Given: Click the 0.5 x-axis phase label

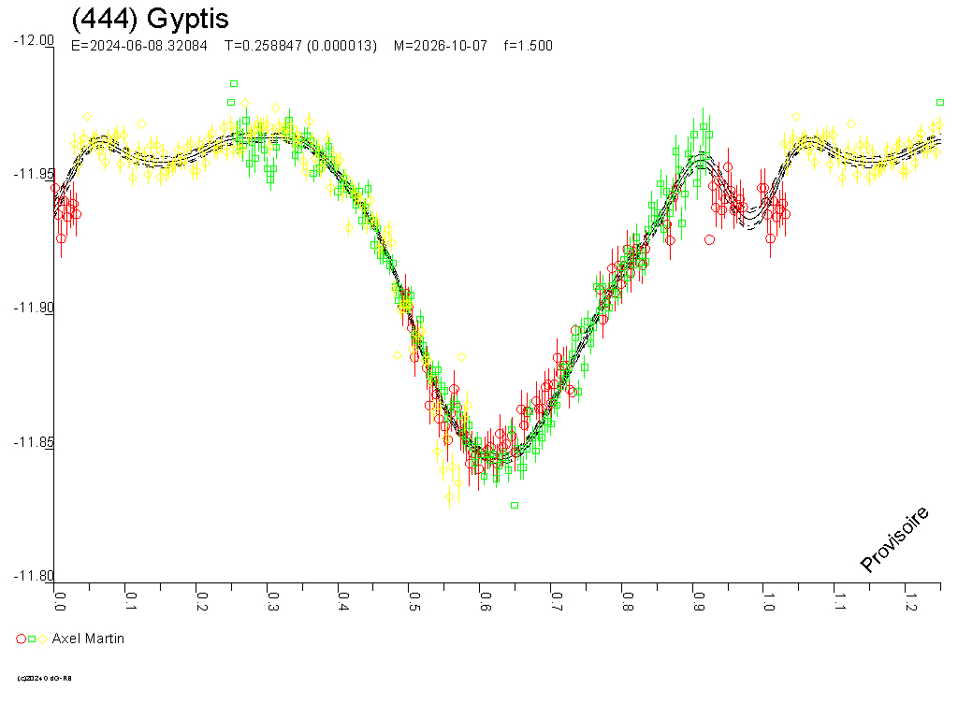Looking at the screenshot, I should pyautogui.click(x=414, y=598).
